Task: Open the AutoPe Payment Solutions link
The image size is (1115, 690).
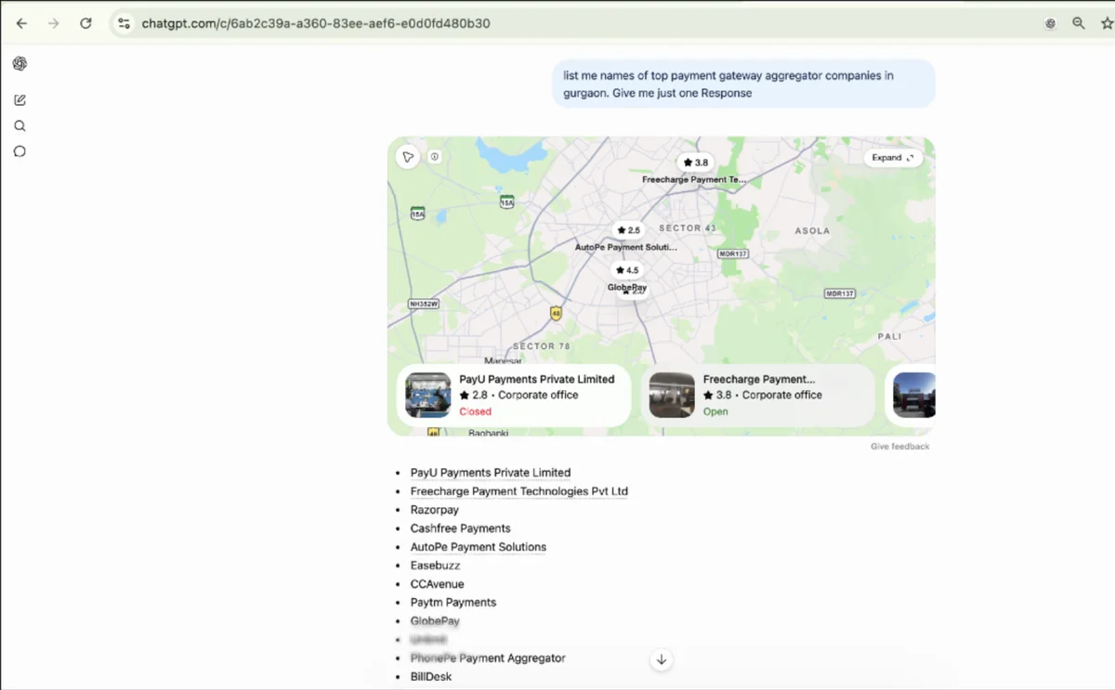Action: tap(479, 547)
